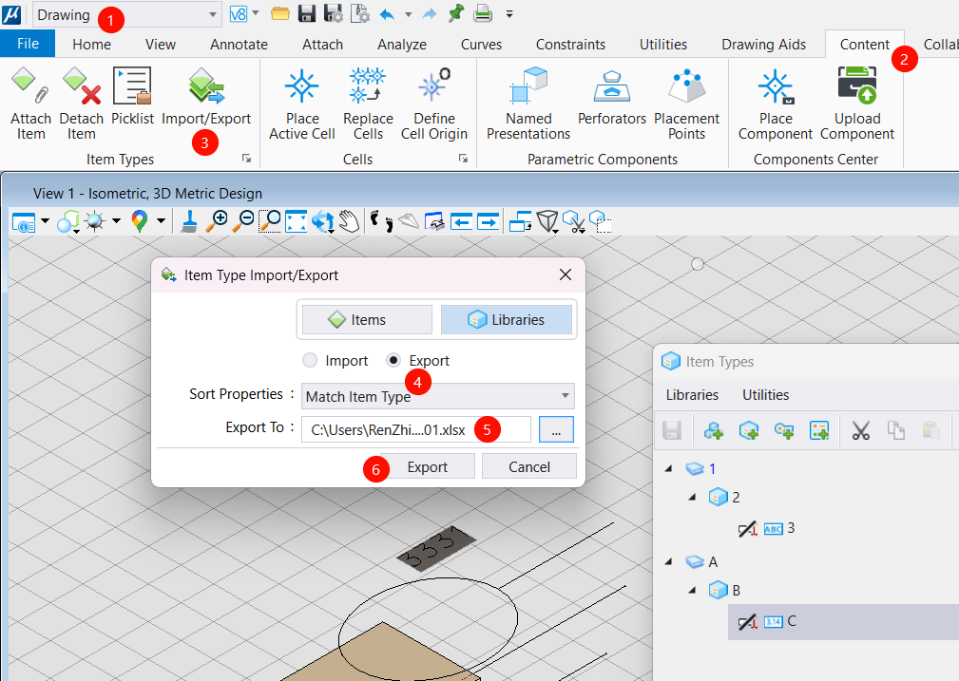This screenshot has width=959, height=681.
Task: Open the Drawing workflow dropdown
Action: point(126,14)
